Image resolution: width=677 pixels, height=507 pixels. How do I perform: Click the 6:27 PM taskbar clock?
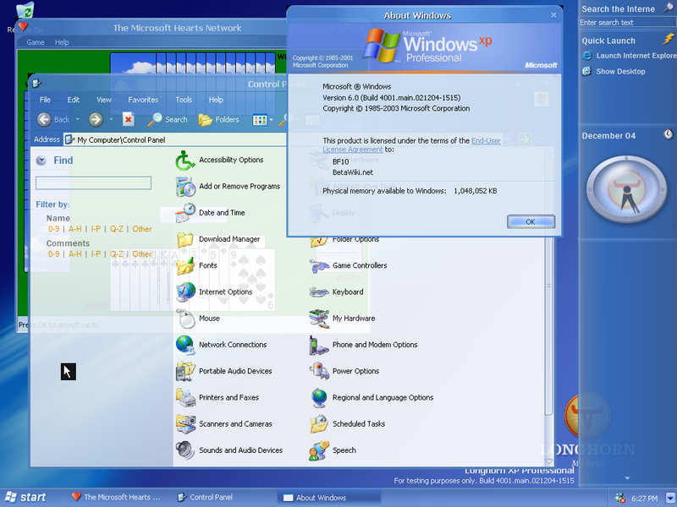point(644,499)
